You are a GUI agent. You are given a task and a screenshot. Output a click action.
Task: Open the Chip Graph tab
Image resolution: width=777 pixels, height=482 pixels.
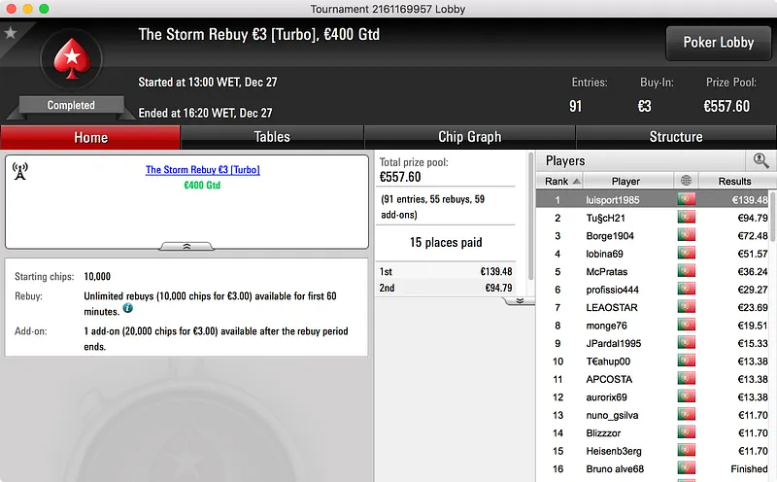470,137
